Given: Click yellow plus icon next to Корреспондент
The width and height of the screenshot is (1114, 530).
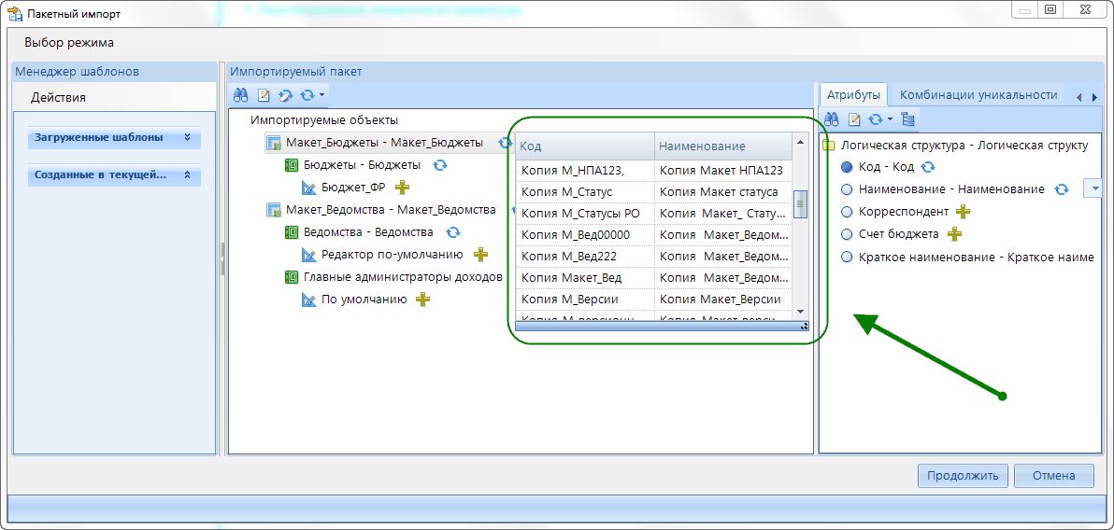Looking at the screenshot, I should 963,212.
